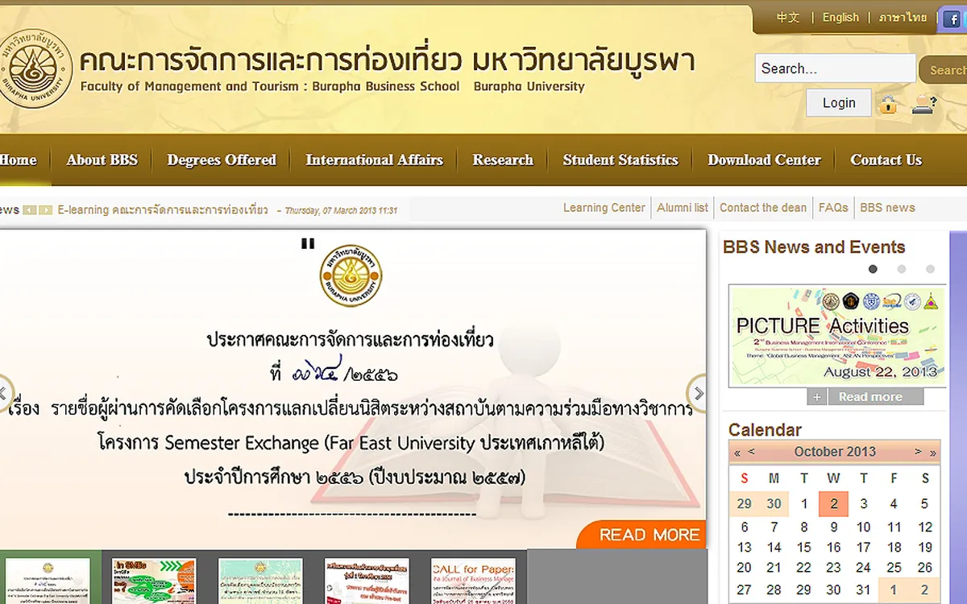Go to the previous slide with the left arrow

[5, 394]
